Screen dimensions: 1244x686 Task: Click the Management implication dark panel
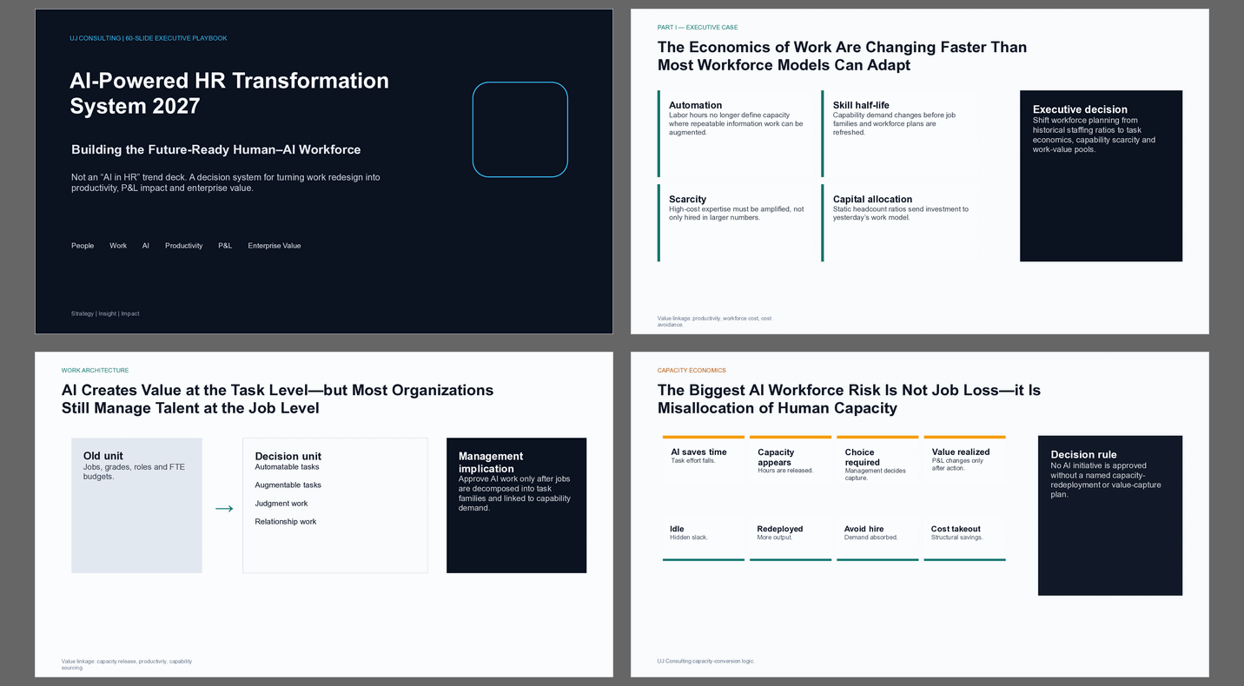coord(516,505)
